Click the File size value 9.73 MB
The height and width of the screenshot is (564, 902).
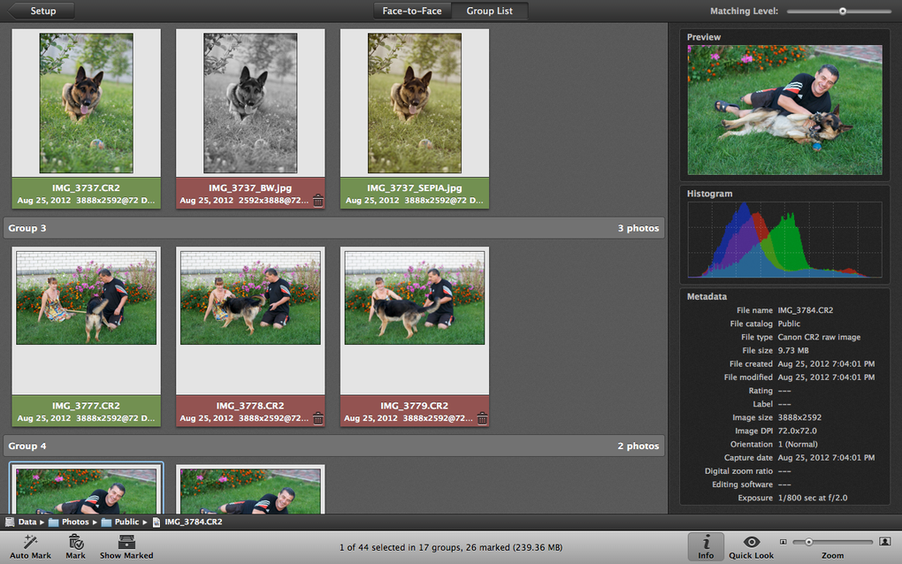pos(793,351)
